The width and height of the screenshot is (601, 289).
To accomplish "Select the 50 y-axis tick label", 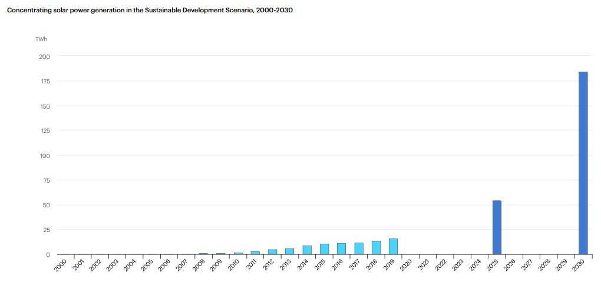I will 46,205.
